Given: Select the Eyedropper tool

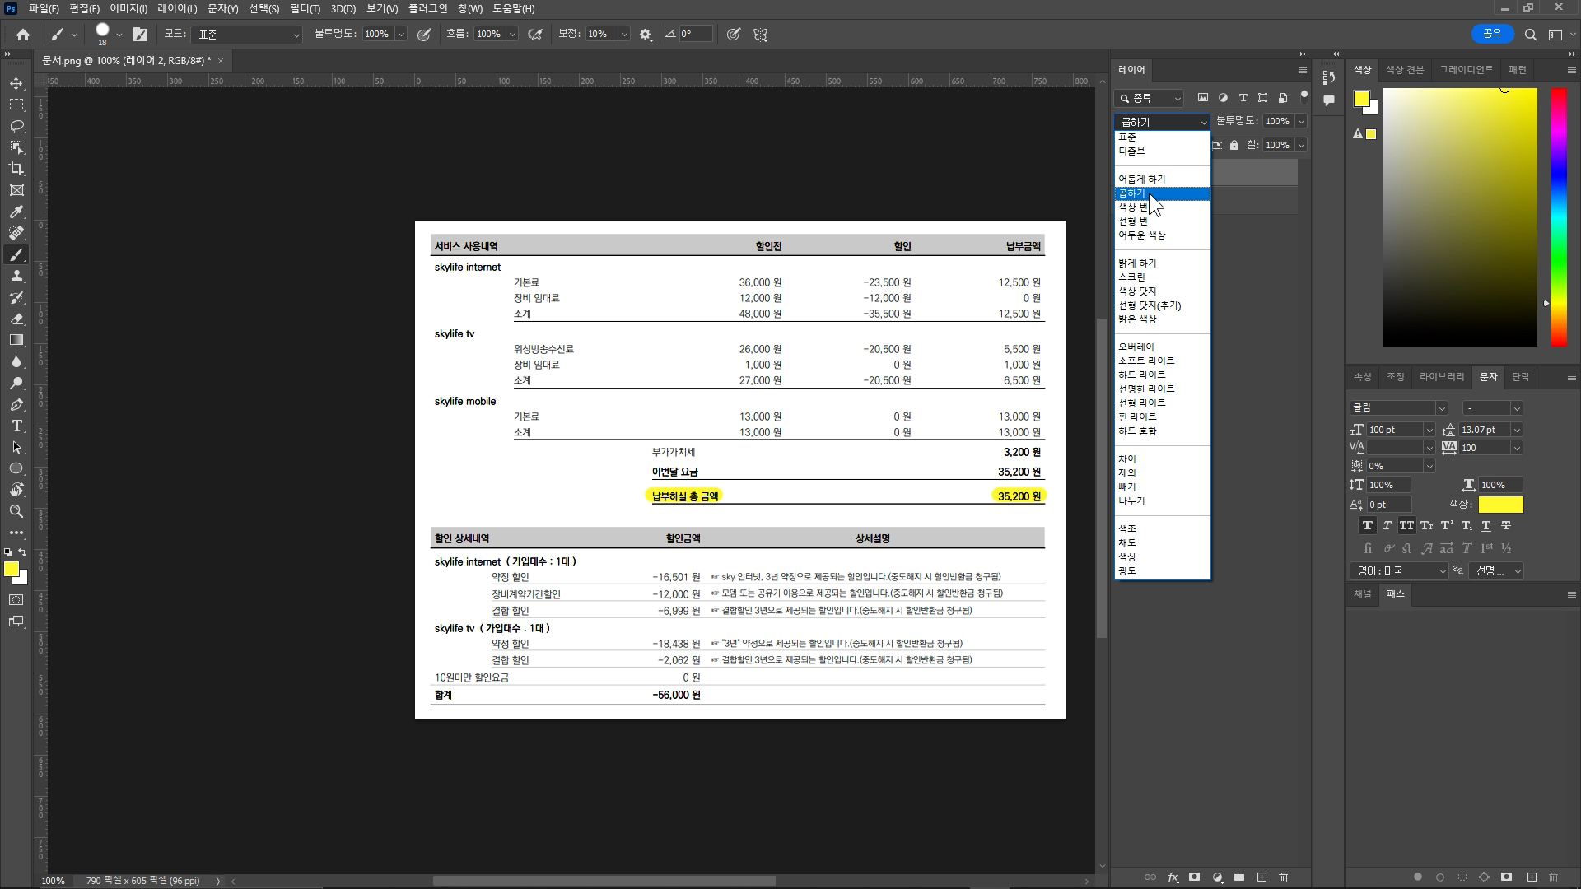Looking at the screenshot, I should [x=16, y=212].
